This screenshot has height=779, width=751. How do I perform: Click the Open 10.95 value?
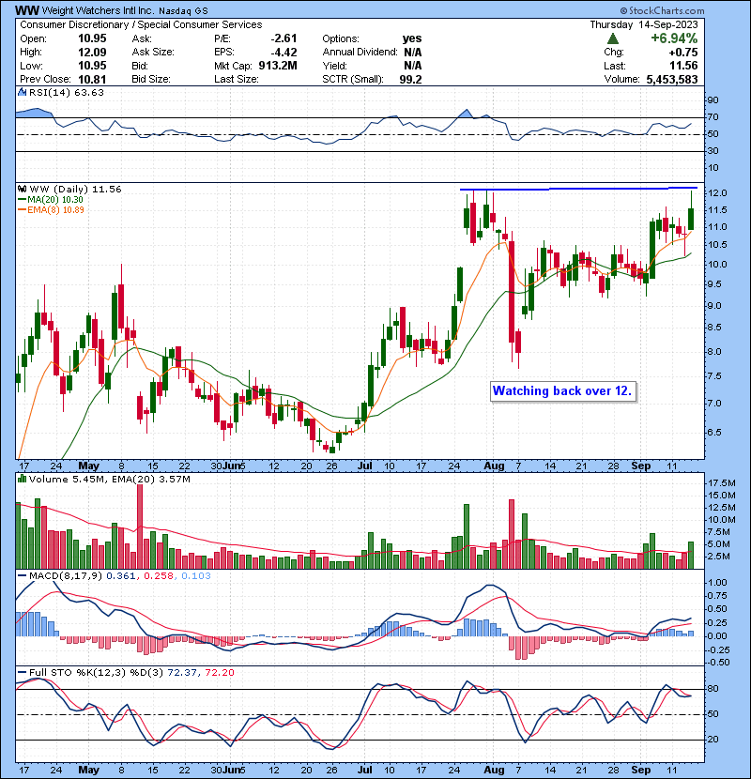coord(92,38)
